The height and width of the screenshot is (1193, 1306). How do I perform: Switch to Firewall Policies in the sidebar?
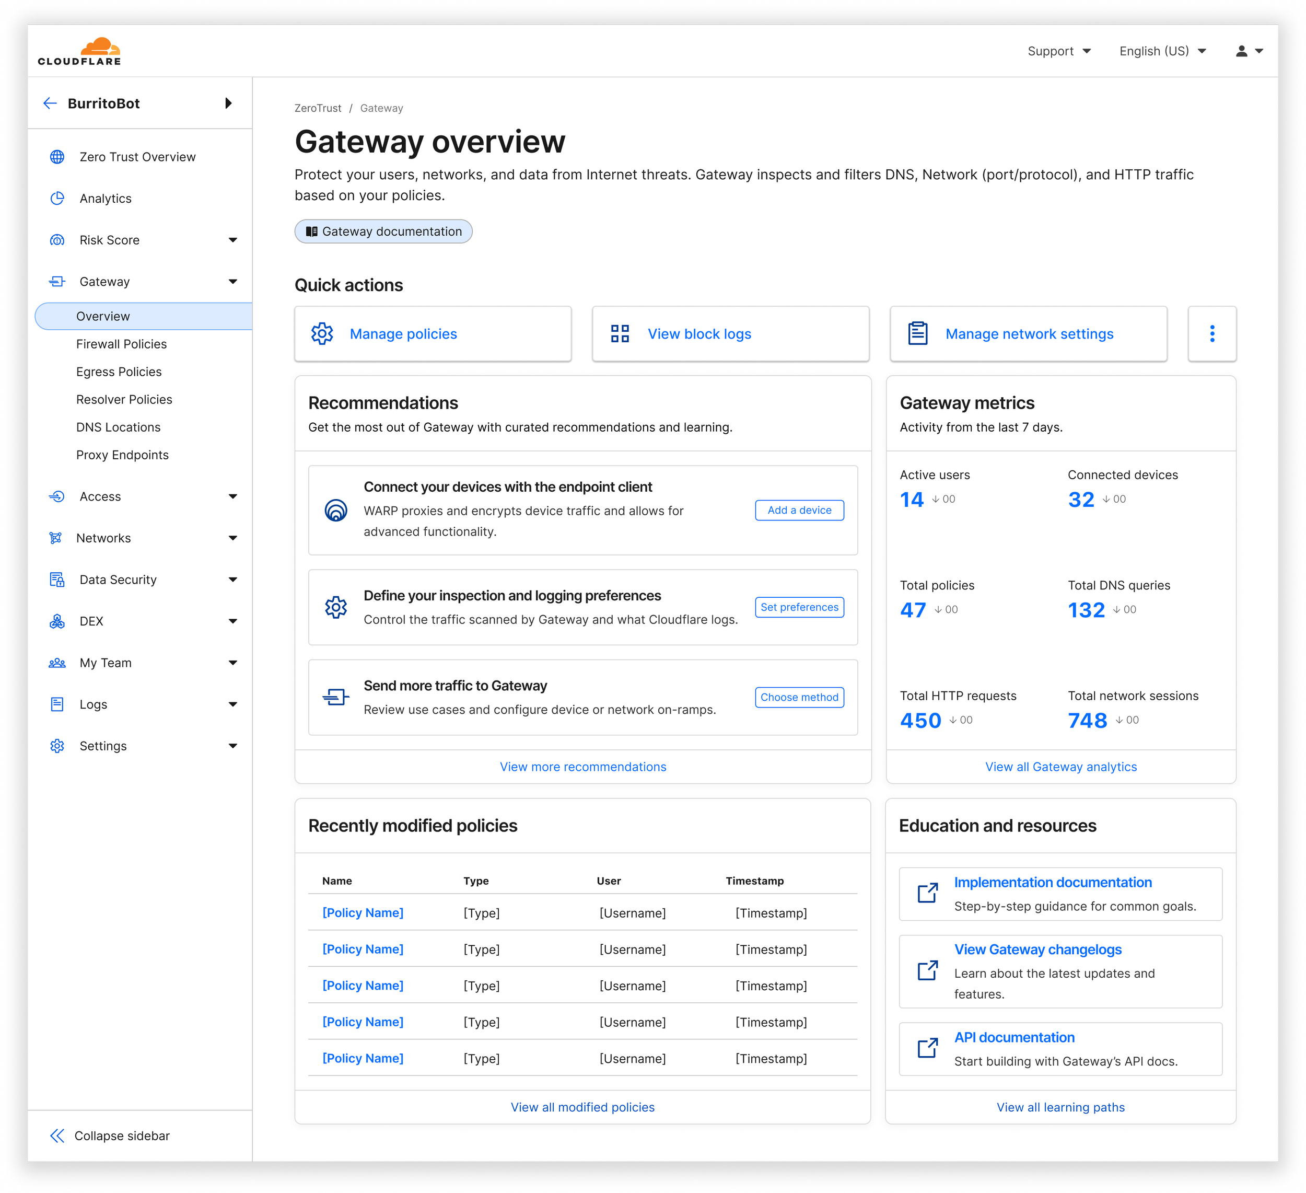(121, 344)
